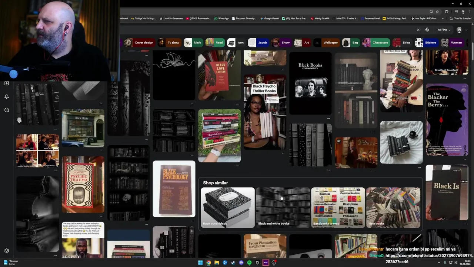Show hidden bookmarks with the overflow chevron
474x267 pixels.
coord(443,19)
